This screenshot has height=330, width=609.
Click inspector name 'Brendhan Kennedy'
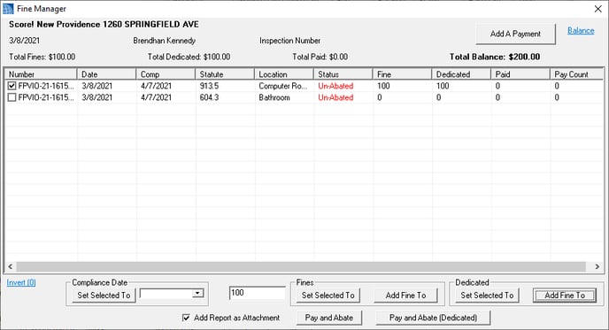(x=165, y=41)
